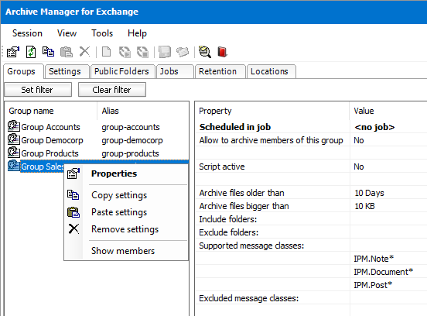Click the Group Accounts icon
Image resolution: width=427 pixels, height=316 pixels.
(14, 126)
